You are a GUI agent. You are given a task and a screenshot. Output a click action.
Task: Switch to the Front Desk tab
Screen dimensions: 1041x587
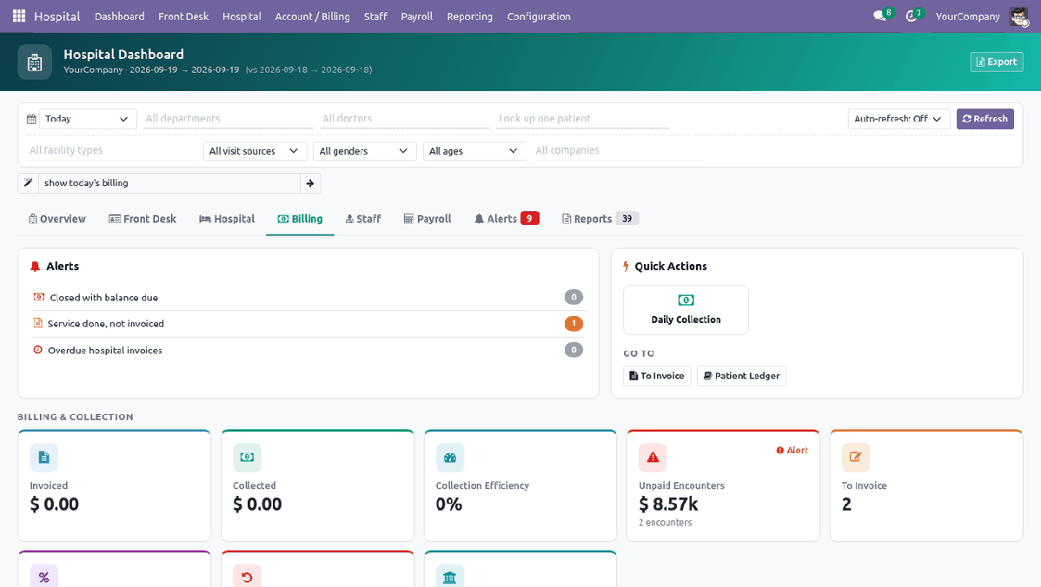(x=143, y=219)
